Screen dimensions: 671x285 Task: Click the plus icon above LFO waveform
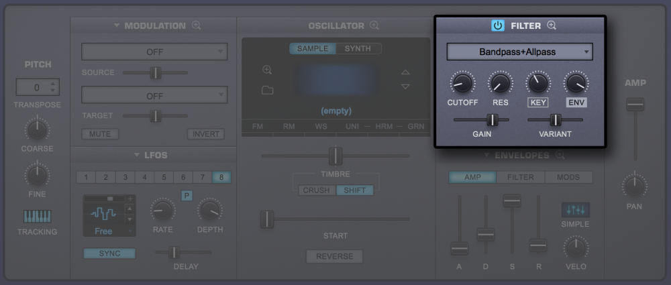[131, 198]
